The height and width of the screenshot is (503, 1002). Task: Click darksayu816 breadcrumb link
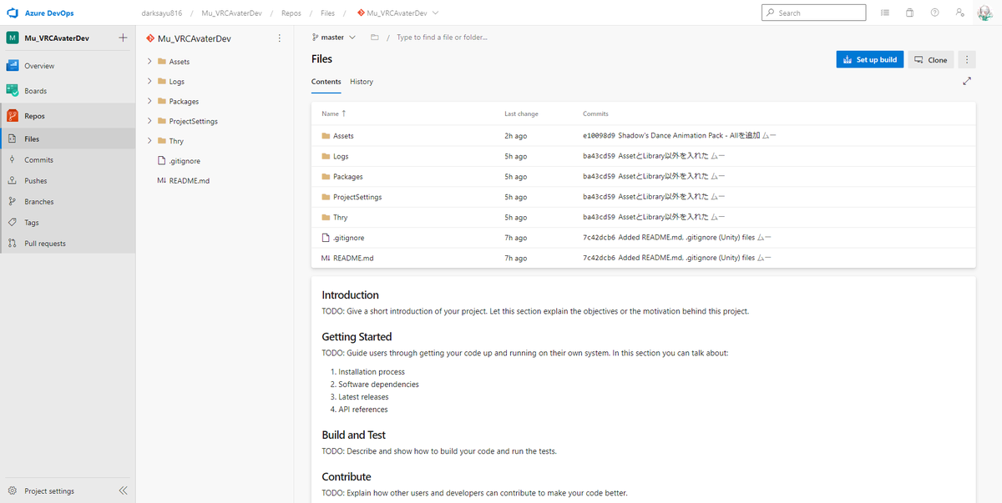pos(162,13)
